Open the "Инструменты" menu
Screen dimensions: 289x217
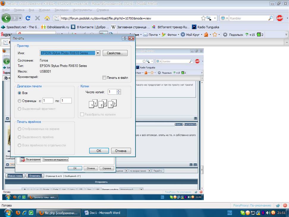[x=82, y=10]
